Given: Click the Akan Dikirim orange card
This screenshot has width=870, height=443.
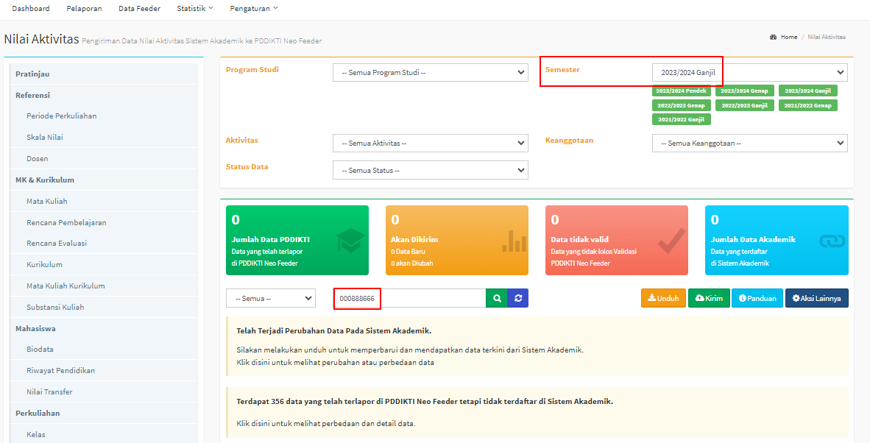Looking at the screenshot, I should 456,240.
